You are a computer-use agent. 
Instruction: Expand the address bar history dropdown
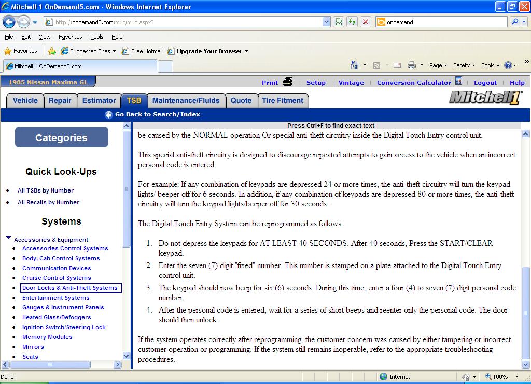point(326,22)
